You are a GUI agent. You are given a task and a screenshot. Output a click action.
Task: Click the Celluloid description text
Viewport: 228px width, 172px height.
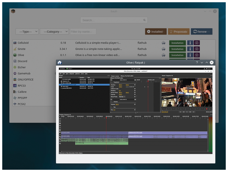point(98,43)
